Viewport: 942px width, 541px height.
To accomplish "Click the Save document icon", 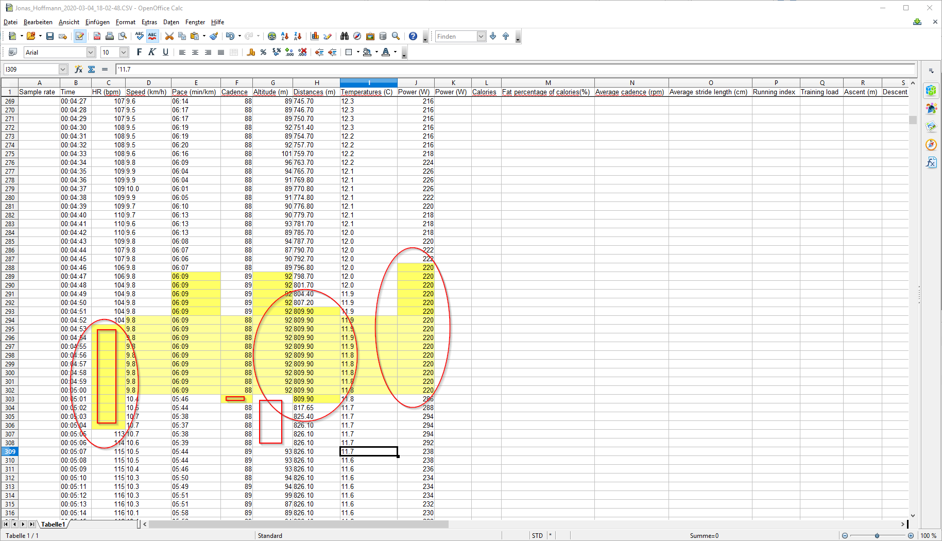I will pyautogui.click(x=50, y=36).
